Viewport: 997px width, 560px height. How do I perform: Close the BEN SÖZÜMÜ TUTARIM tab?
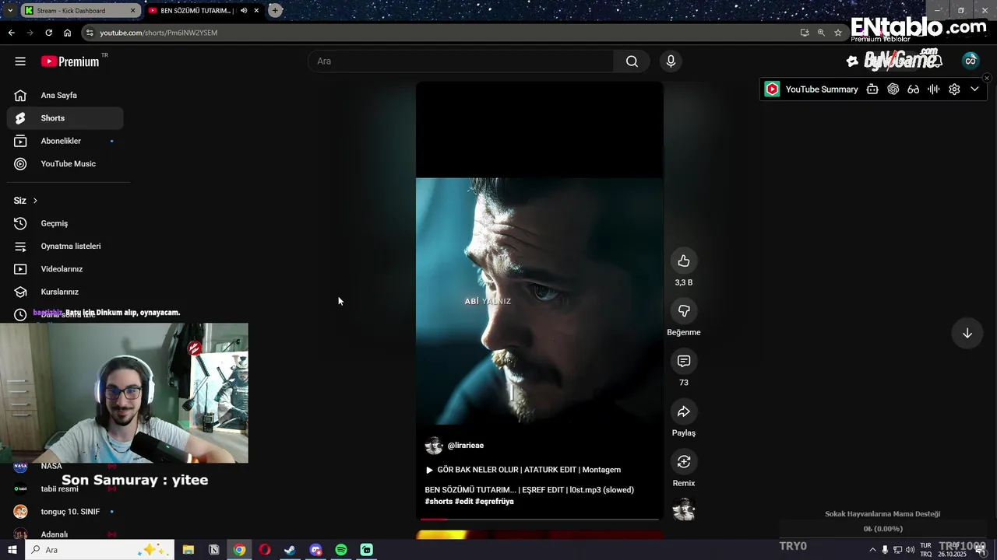coord(256,11)
